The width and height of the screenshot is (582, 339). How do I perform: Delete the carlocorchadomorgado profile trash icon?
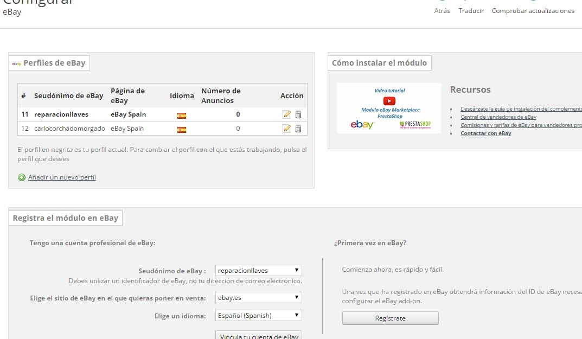click(298, 129)
